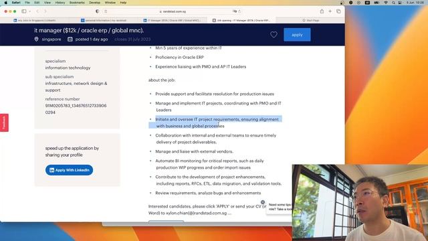
Task: Switch to LinkedIn IT Manager tab
Action: pos(173,20)
